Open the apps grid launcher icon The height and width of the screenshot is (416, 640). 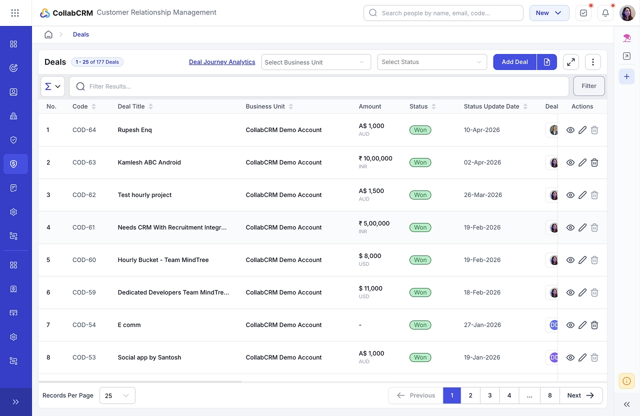(15, 13)
